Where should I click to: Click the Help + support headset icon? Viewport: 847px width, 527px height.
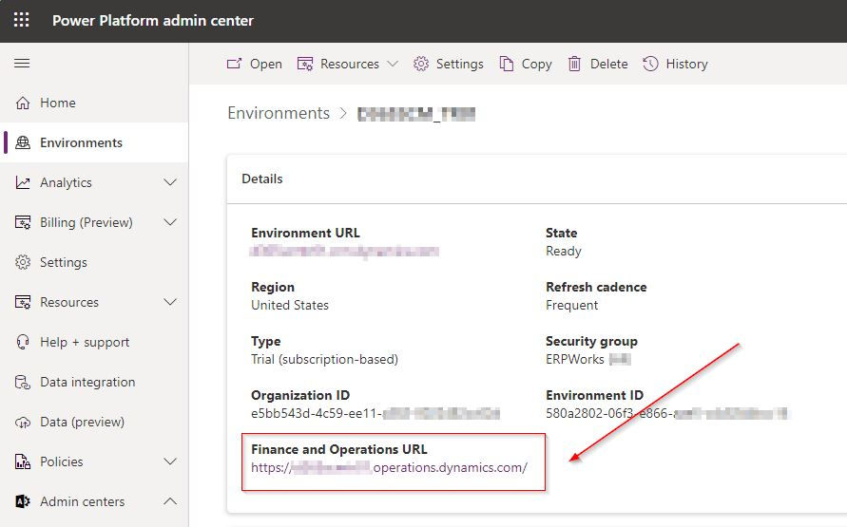tap(23, 342)
